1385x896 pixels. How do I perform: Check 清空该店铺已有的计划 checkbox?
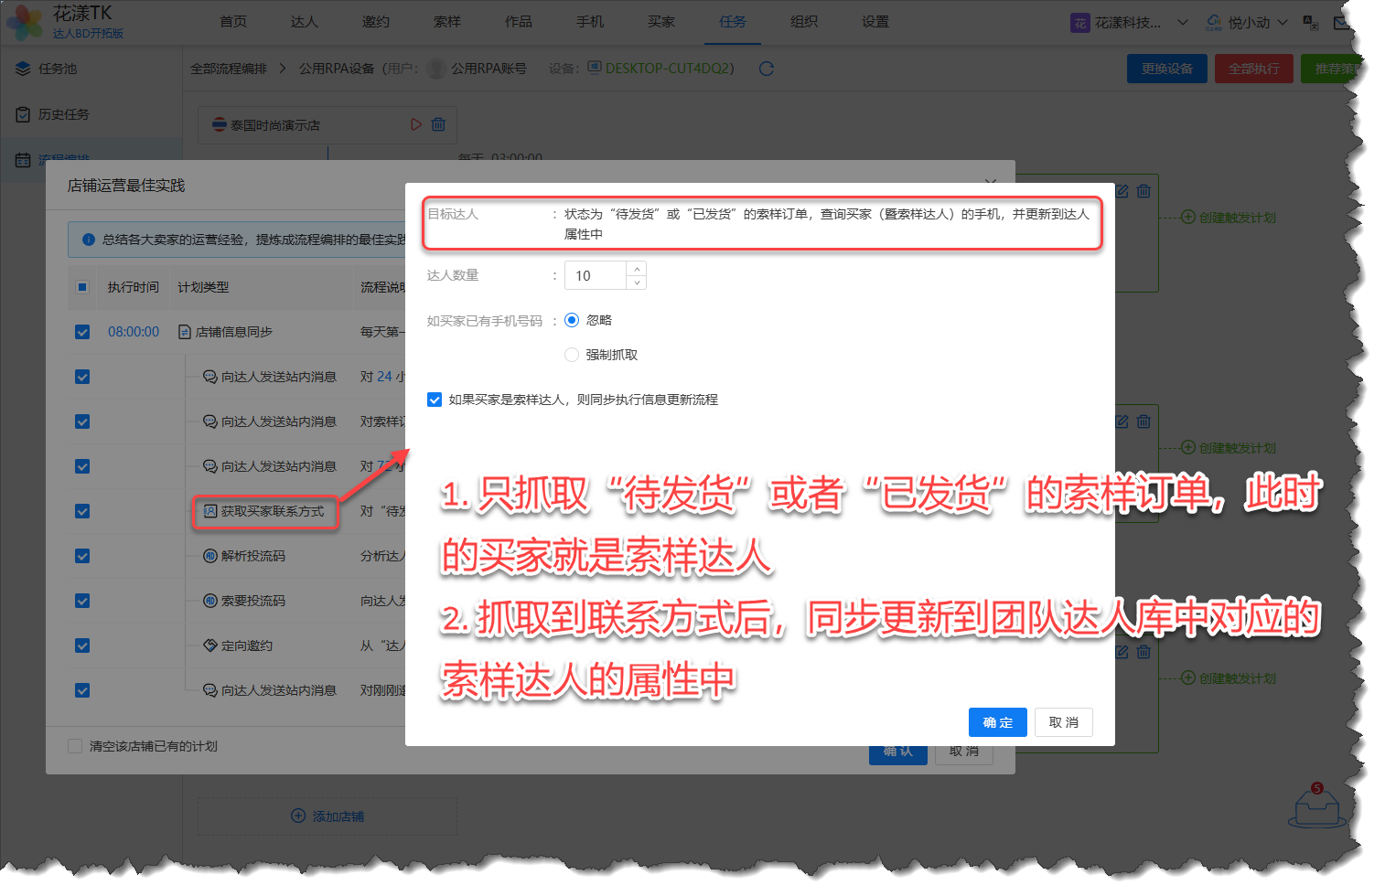pos(75,746)
